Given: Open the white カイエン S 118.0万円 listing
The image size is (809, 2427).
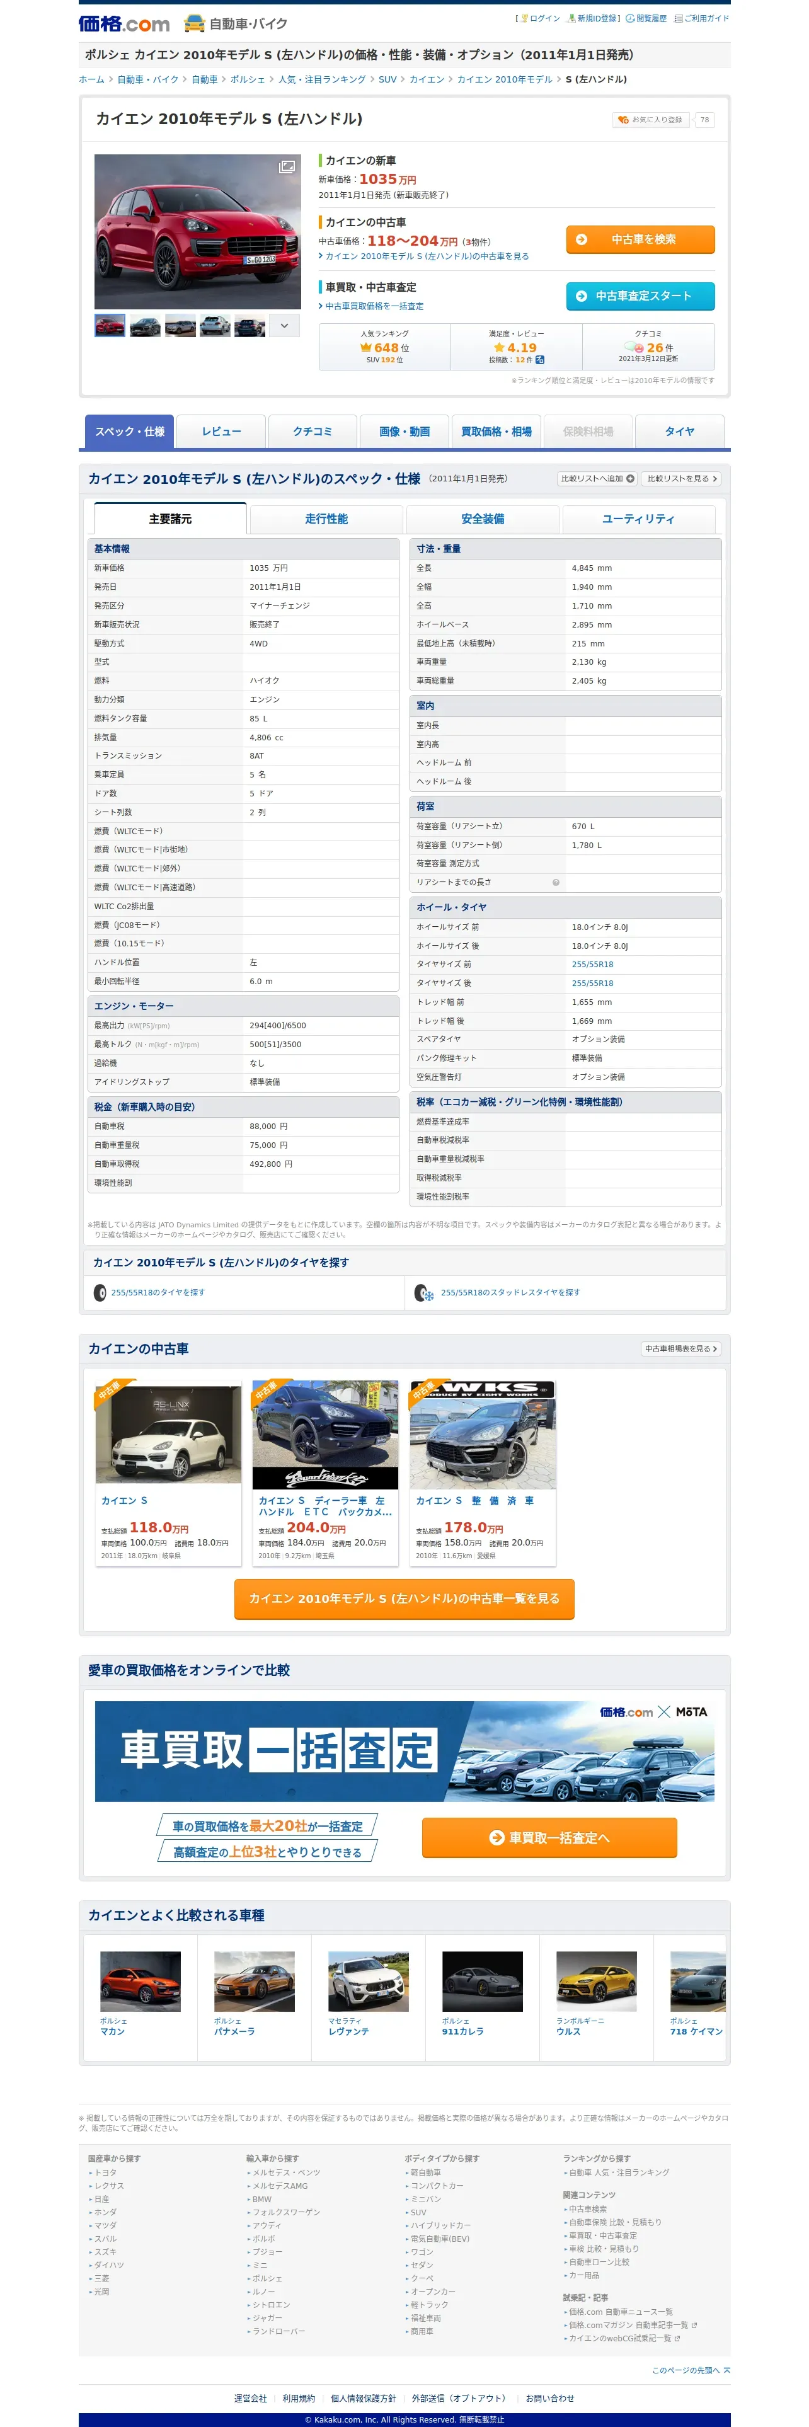Looking at the screenshot, I should pos(169,1472).
